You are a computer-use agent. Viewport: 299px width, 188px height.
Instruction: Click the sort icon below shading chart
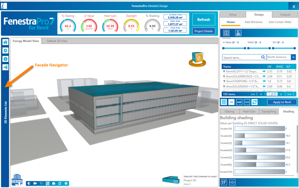[x=224, y=182]
